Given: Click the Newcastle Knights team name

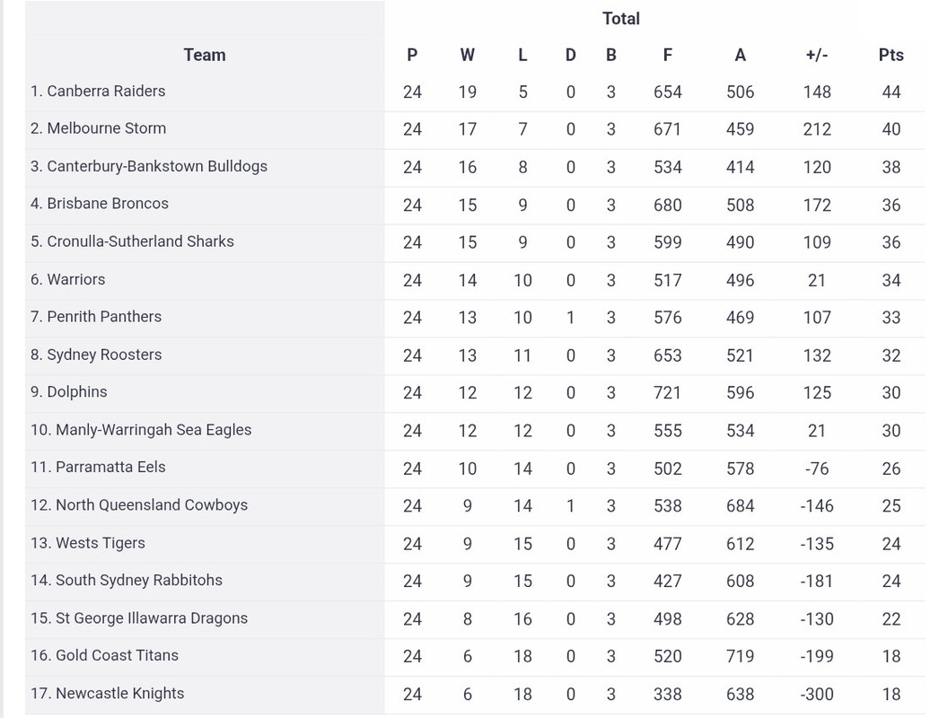Looking at the screenshot, I should [119, 694].
